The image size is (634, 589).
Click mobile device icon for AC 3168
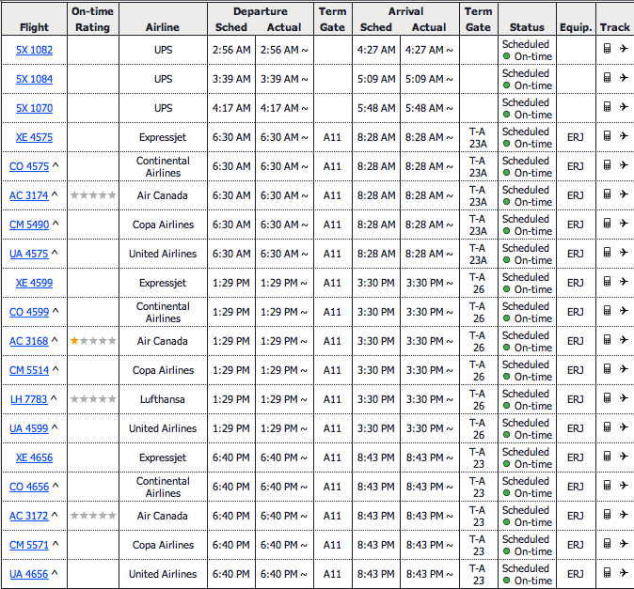607,339
